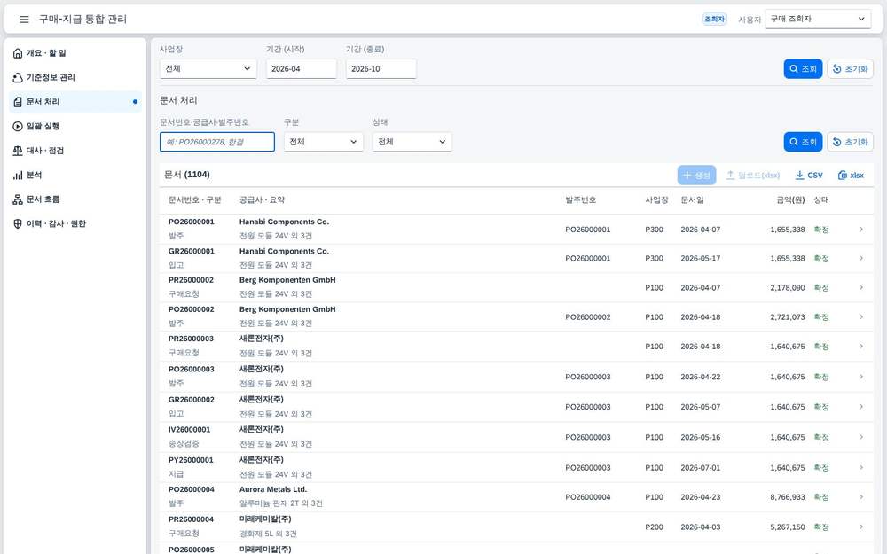Open row arrow for GR26000001
The height and width of the screenshot is (554, 887).
[861, 258]
